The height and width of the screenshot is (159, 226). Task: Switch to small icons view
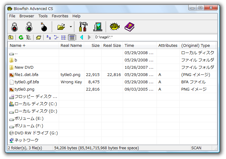click(x=56, y=37)
